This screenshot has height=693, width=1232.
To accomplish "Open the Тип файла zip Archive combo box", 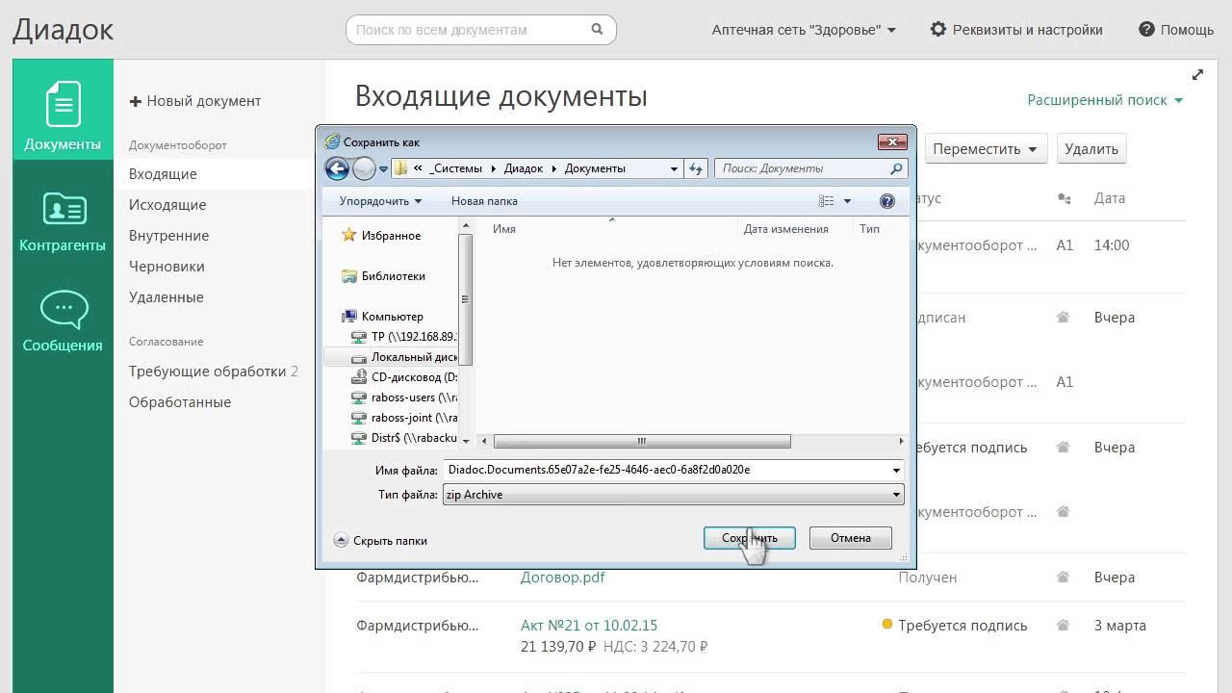I will 673,495.
